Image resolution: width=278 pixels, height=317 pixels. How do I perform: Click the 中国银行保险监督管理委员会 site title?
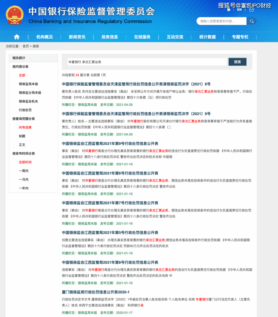click(x=92, y=11)
